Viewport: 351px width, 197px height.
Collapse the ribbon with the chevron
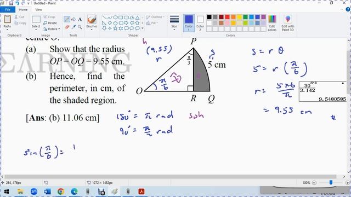342,9
